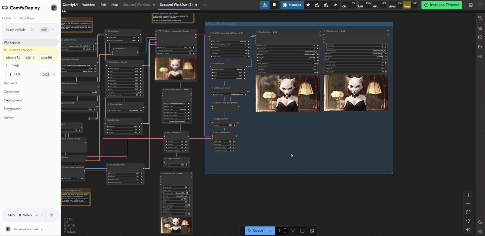Open the settings gear at bottom right

tap(480, 231)
